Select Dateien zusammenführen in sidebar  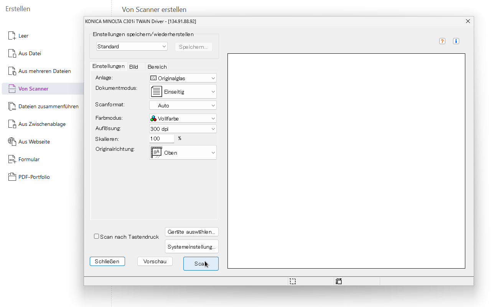coord(48,106)
